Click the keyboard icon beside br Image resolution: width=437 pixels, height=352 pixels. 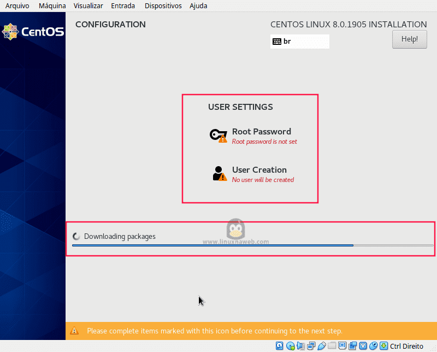tap(277, 42)
